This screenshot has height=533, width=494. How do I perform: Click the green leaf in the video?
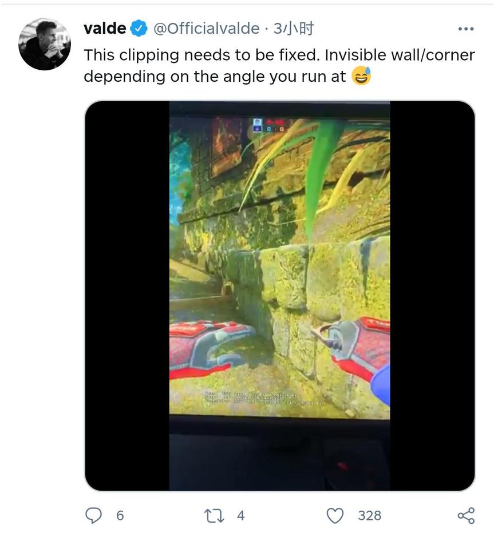[x=322, y=172]
